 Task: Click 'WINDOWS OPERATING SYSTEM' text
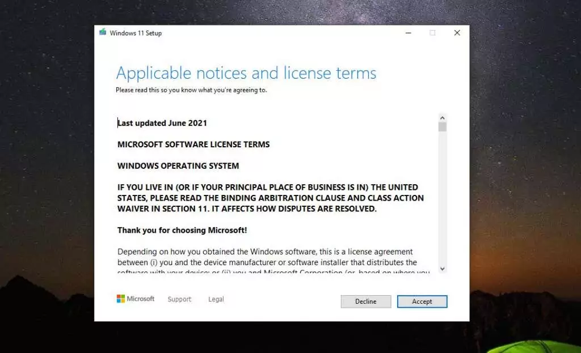178,166
